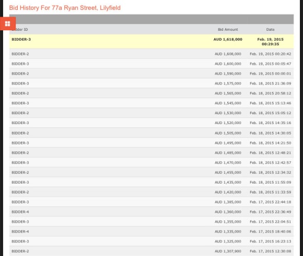The image size is (303, 256).
Task: Select the AUD 1,325,000 bid amount
Action: pyautogui.click(x=228, y=241)
